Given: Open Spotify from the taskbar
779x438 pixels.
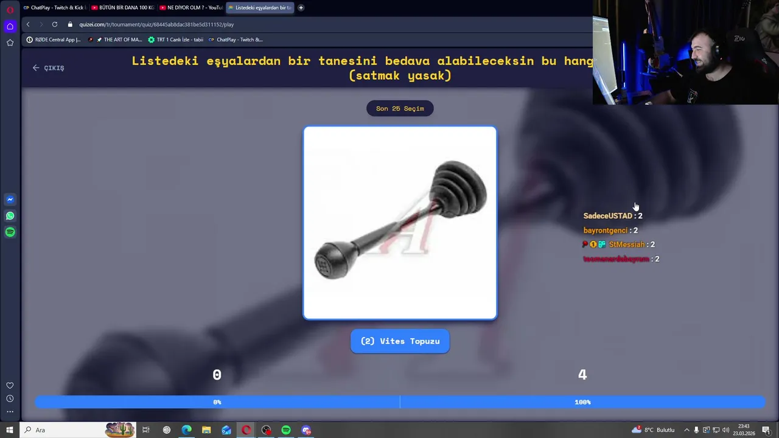Looking at the screenshot, I should (x=286, y=430).
